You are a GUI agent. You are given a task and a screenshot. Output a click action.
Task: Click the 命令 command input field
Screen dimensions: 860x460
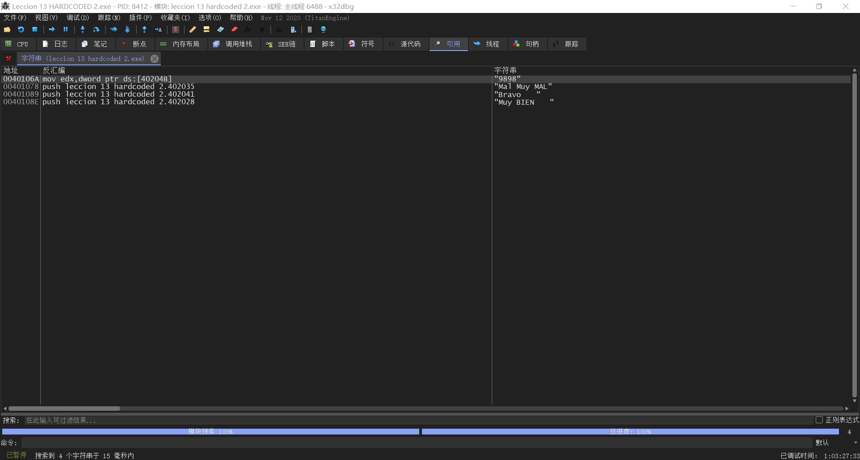coord(416,443)
